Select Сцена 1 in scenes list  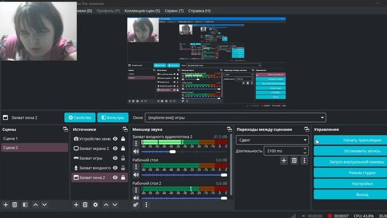click(x=34, y=139)
